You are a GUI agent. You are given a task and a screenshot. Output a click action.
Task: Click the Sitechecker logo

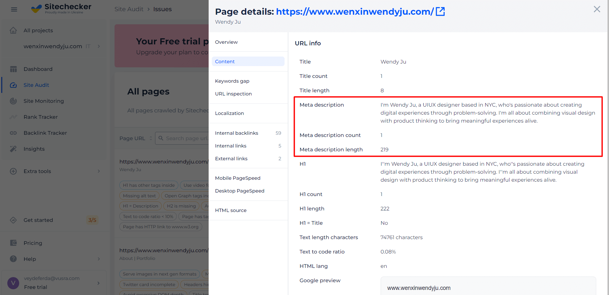61,9
